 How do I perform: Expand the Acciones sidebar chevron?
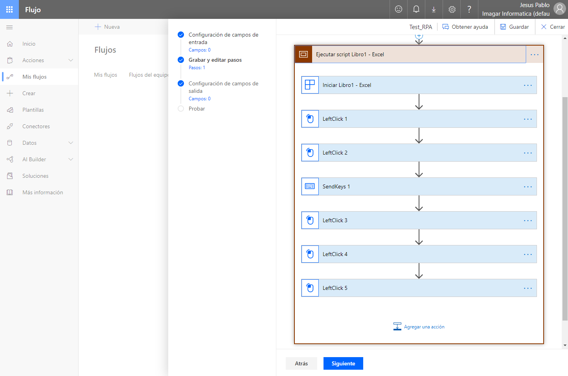click(71, 60)
